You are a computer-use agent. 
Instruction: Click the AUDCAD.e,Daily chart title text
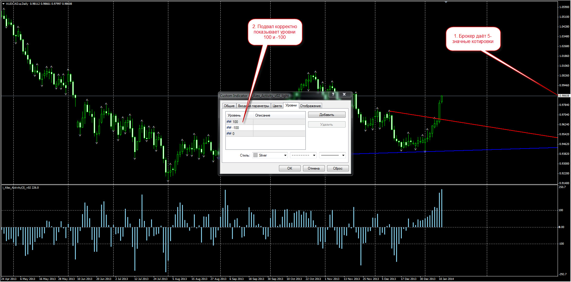pyautogui.click(x=17, y=4)
